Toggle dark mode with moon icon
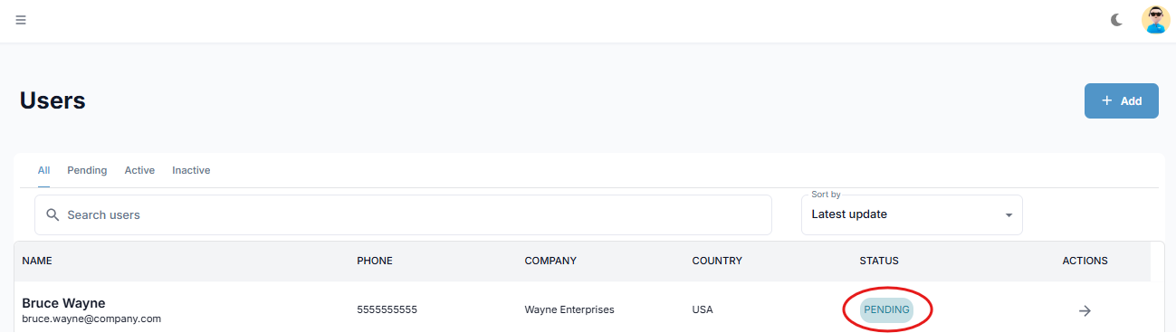The height and width of the screenshot is (333, 1176). 1117,20
